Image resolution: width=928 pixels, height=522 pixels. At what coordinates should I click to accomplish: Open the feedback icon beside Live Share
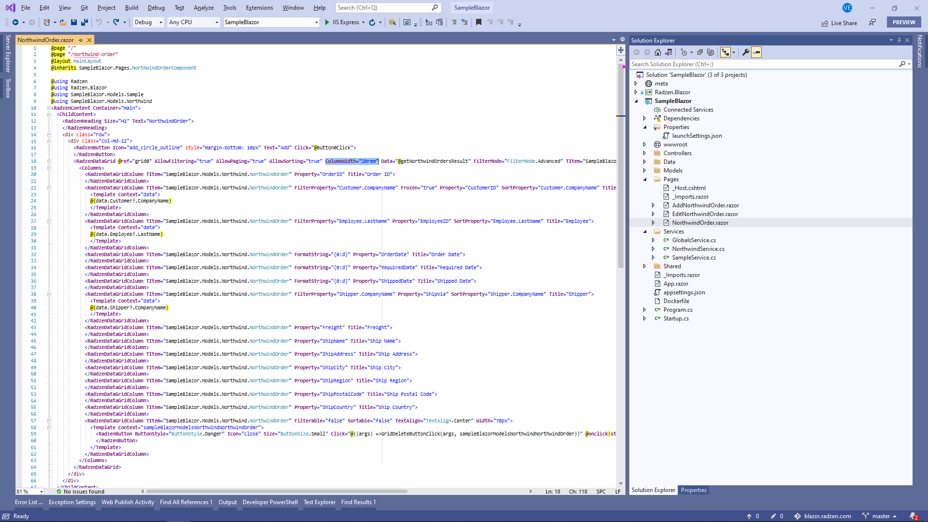point(872,23)
